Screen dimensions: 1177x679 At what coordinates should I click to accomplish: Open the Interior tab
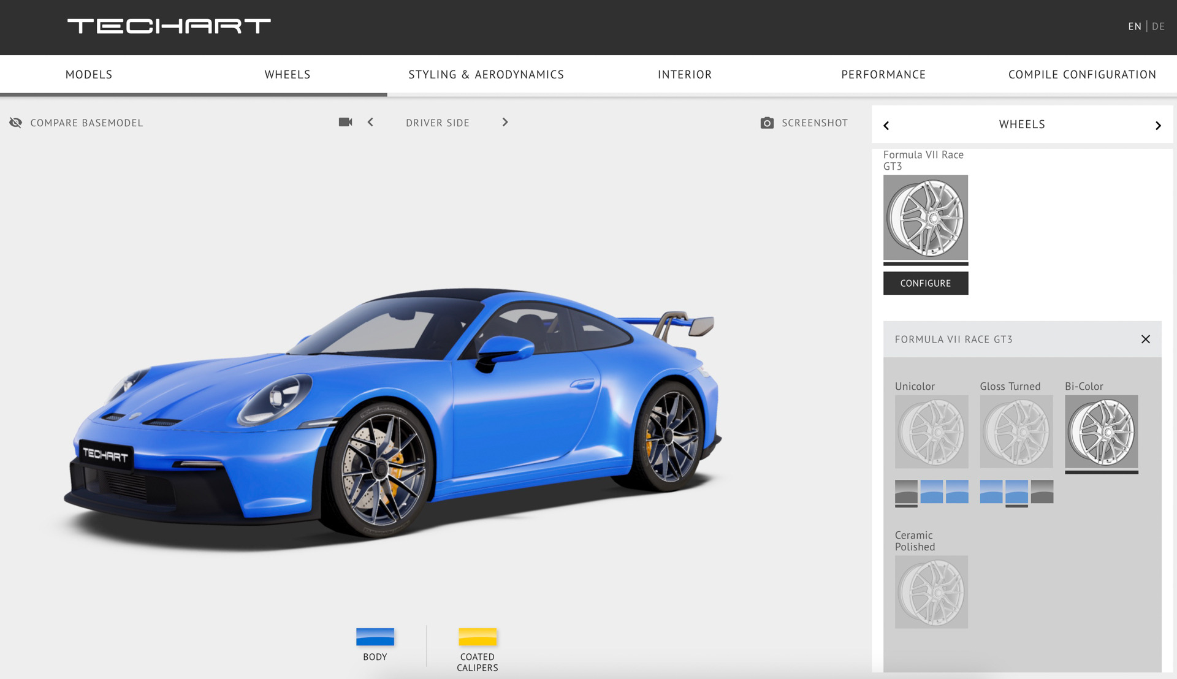coord(685,75)
